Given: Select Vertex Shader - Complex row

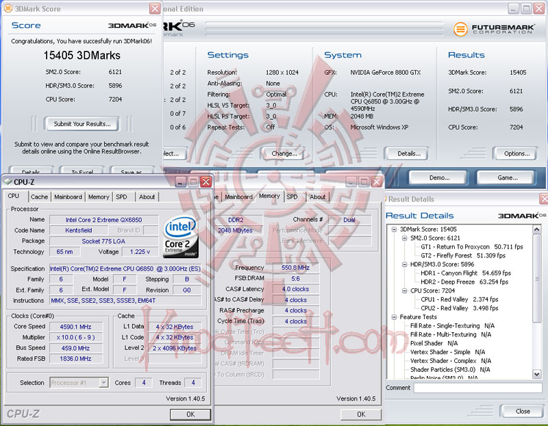Looking at the screenshot, I should [x=451, y=361].
